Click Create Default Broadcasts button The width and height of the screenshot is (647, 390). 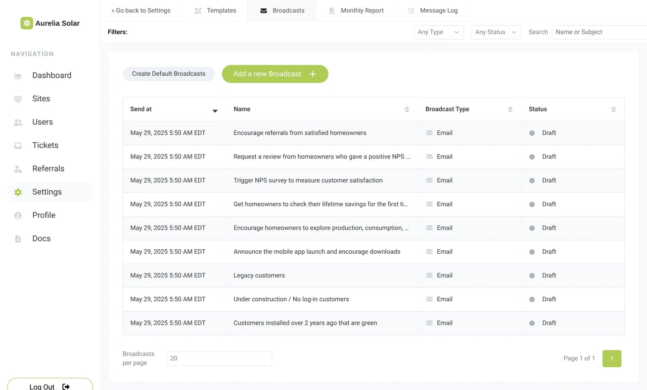pos(169,74)
